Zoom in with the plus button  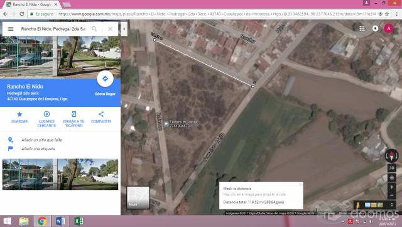(x=391, y=187)
